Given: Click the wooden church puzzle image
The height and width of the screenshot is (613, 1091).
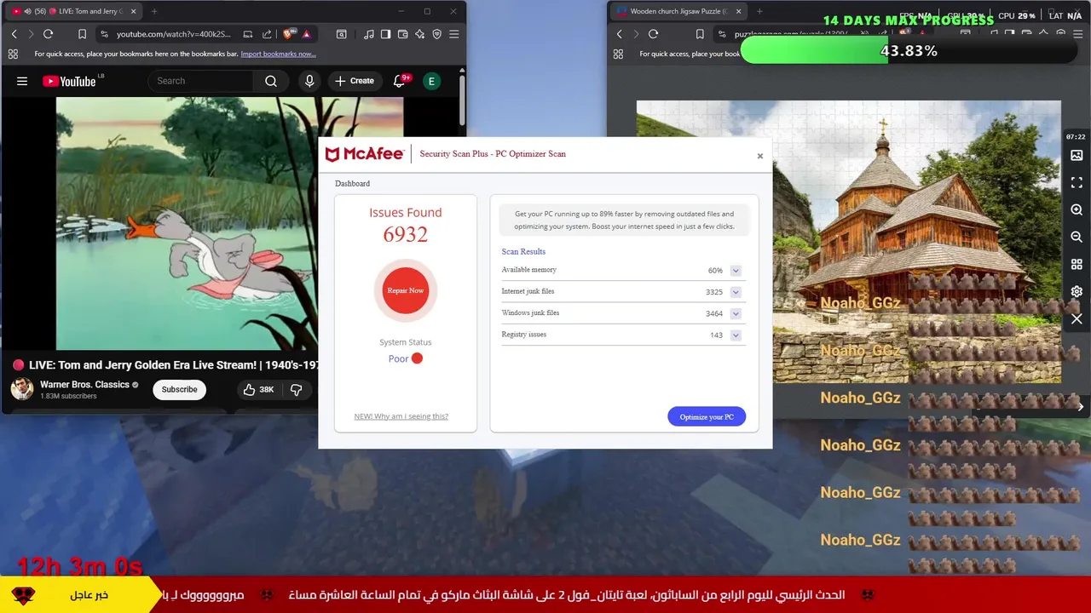Looking at the screenshot, I should coord(848,243).
